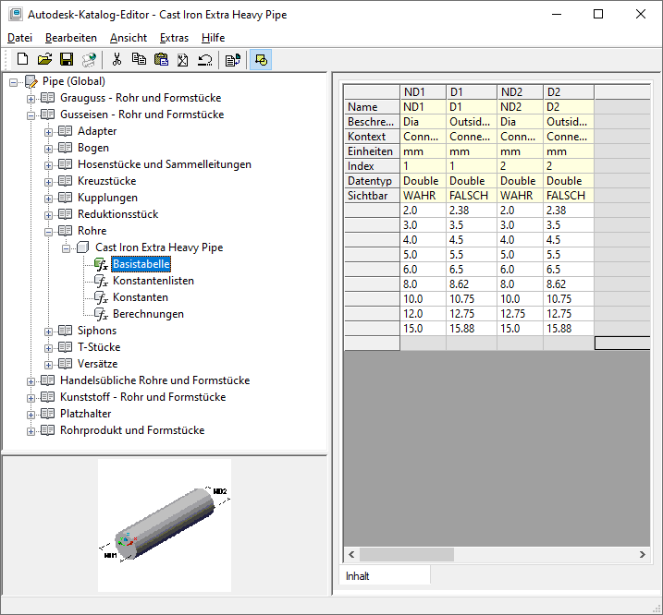Click the Sichtbar row header

pos(372,196)
